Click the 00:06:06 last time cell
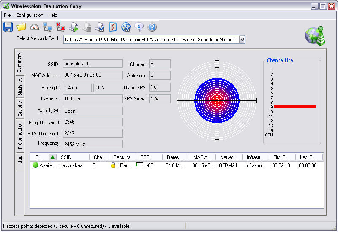 [308, 165]
